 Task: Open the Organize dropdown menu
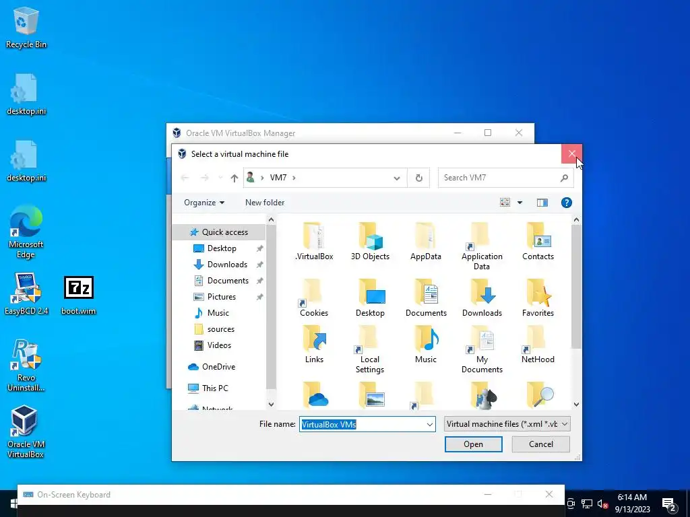pyautogui.click(x=204, y=203)
